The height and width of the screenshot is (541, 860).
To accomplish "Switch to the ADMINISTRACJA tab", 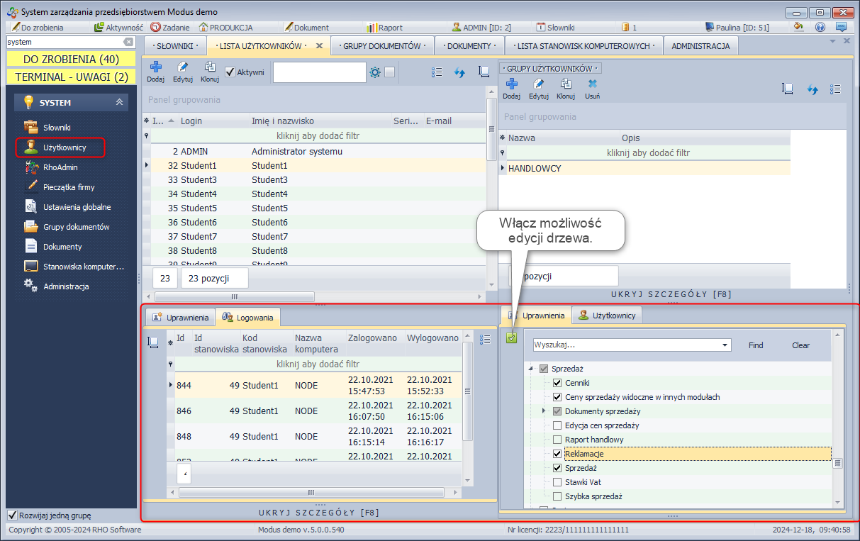I will 700,46.
